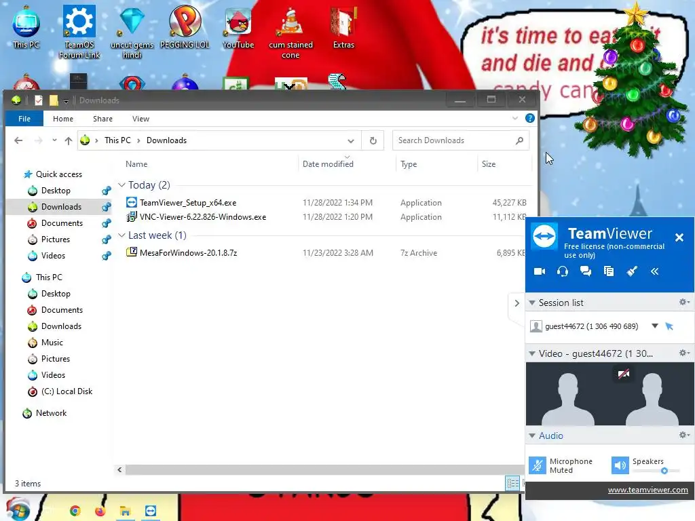Click the TeamViewer logo icon
695x521 pixels.
tap(544, 236)
